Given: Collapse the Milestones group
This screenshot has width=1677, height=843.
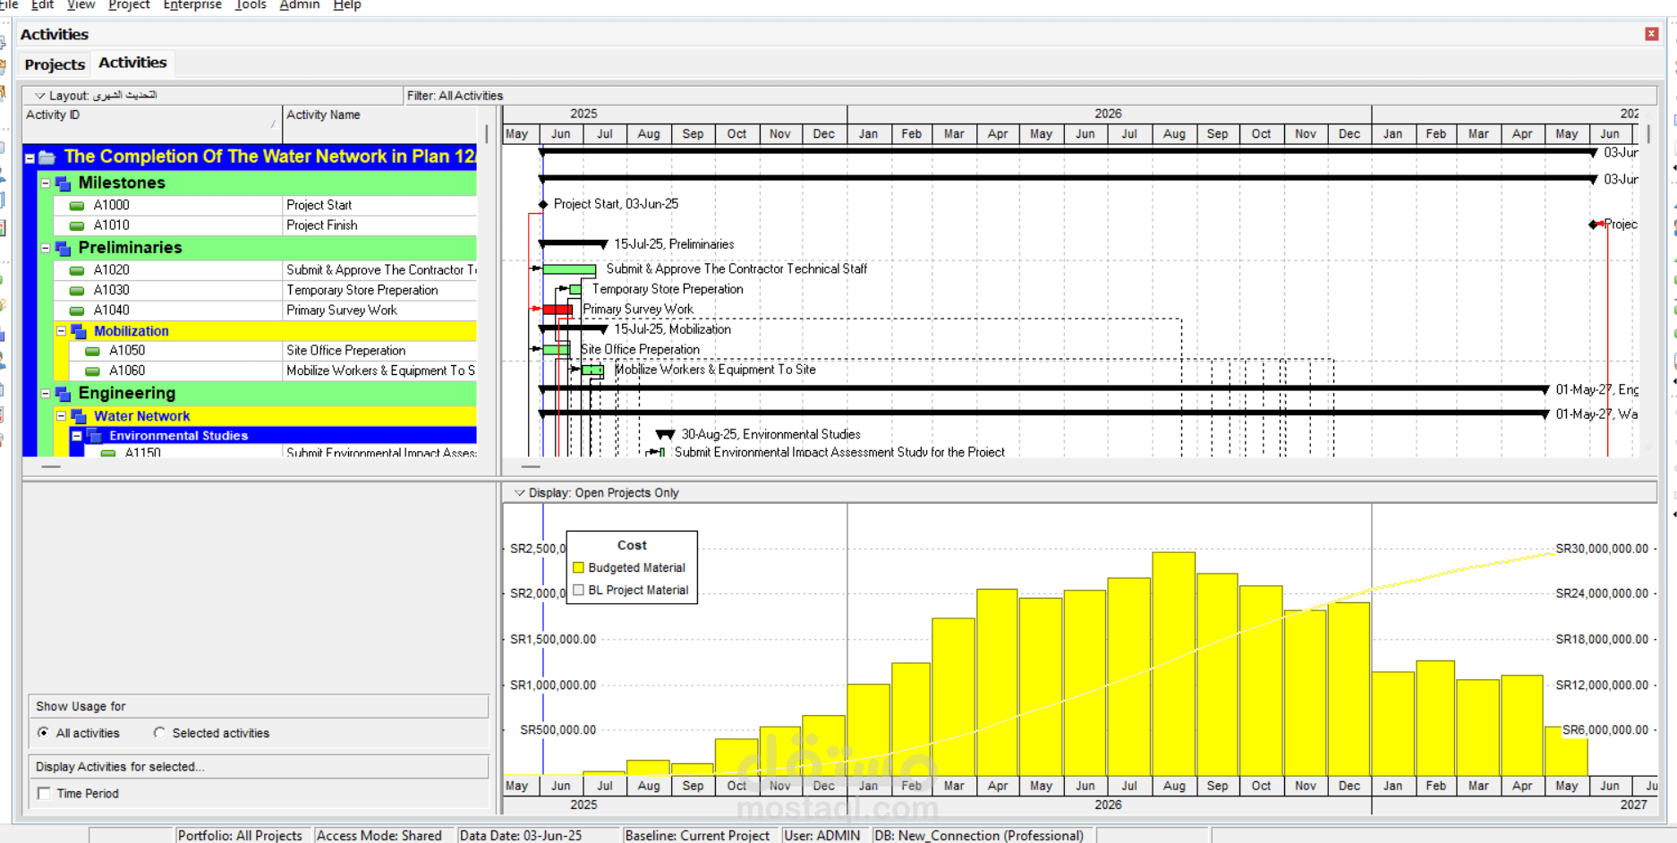Looking at the screenshot, I should 46,183.
